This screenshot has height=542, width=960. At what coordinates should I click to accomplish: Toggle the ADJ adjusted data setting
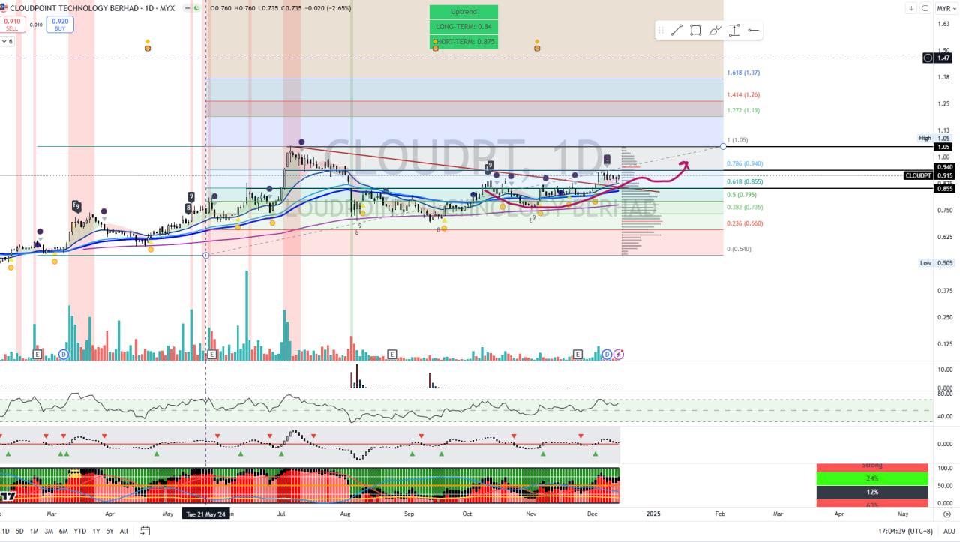[x=949, y=531]
